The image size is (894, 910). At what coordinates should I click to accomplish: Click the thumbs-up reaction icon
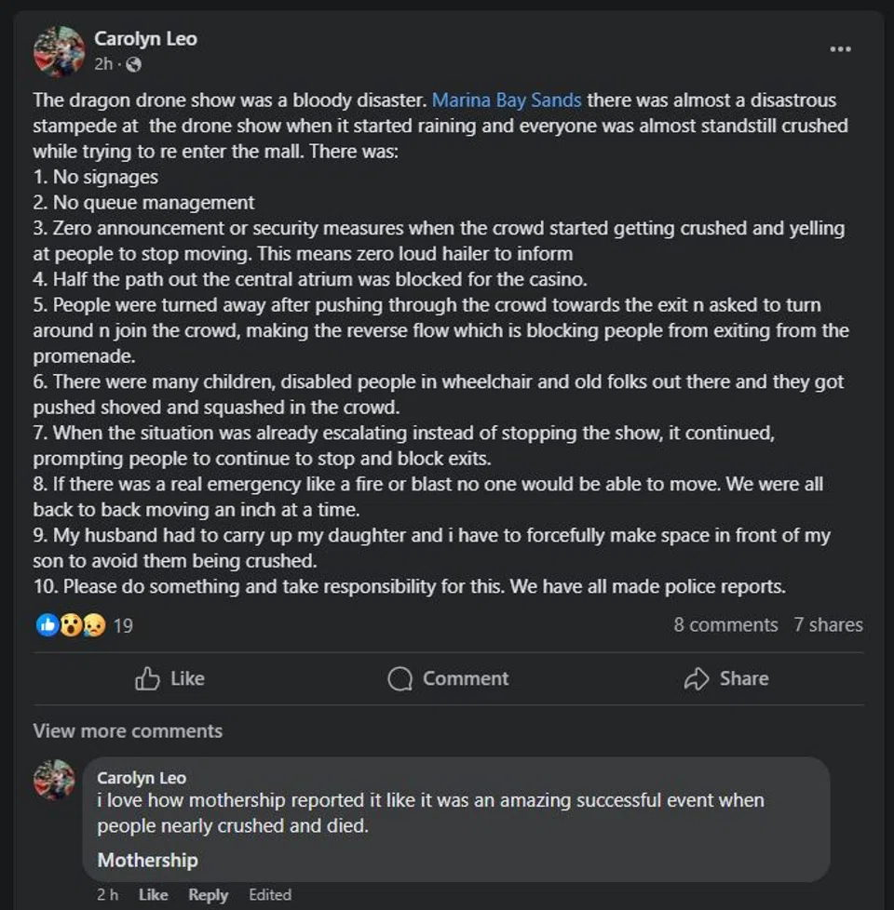point(47,625)
